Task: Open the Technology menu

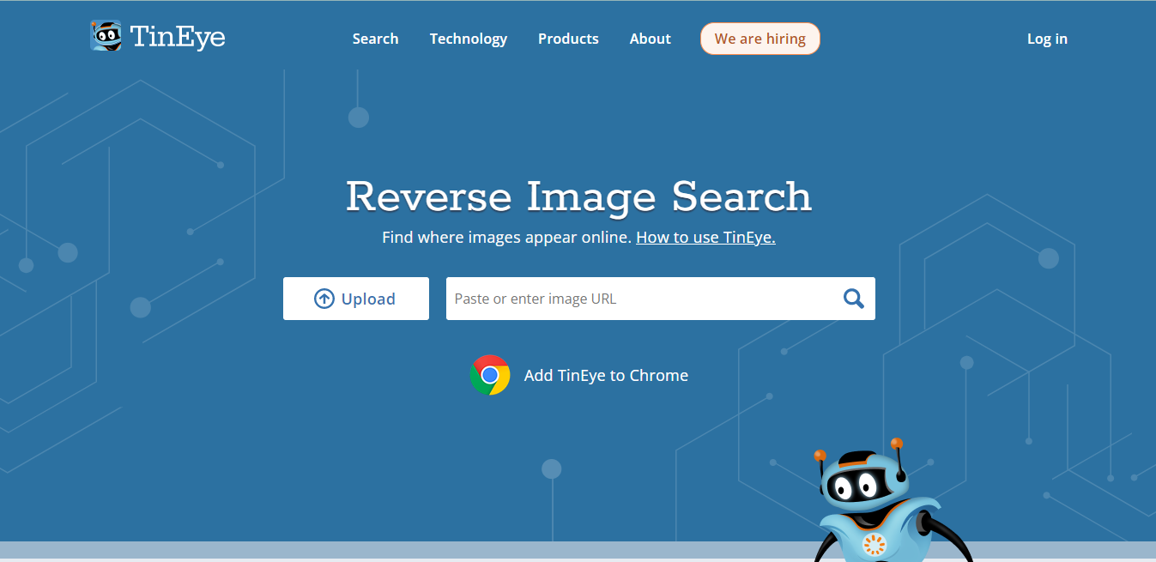Action: (469, 39)
